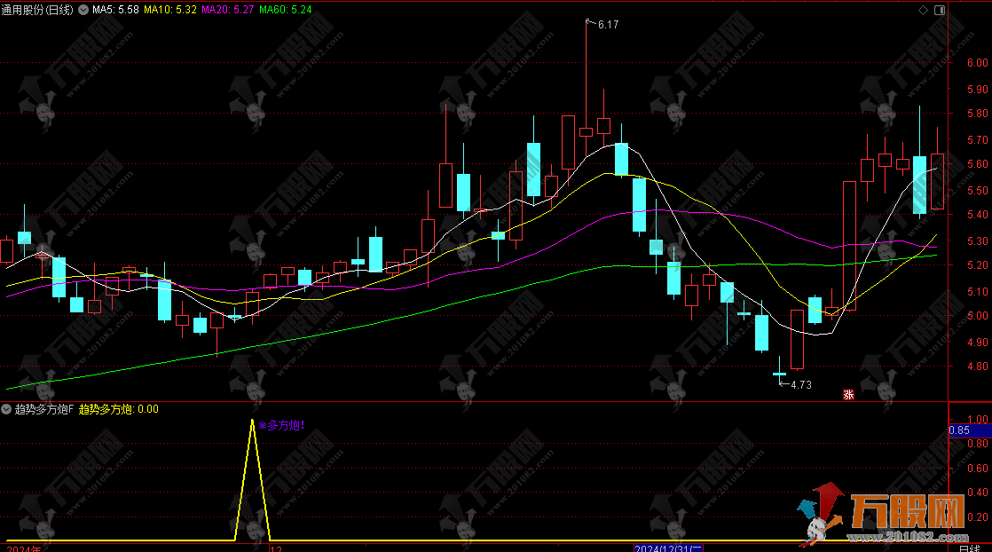Select the 2024/12/31 date label on time axis
Screen dimensions: 992x552
point(669,548)
